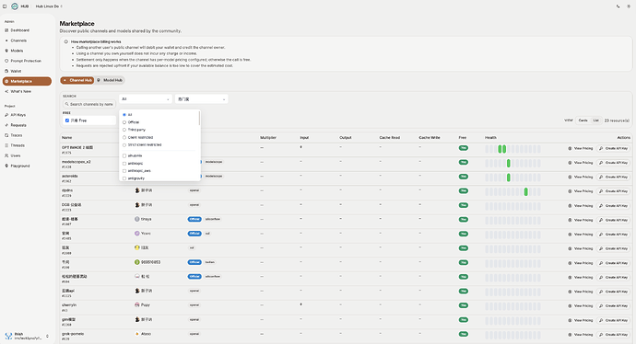Select the Official radio option
The width and height of the screenshot is (636, 344).
[x=124, y=122]
